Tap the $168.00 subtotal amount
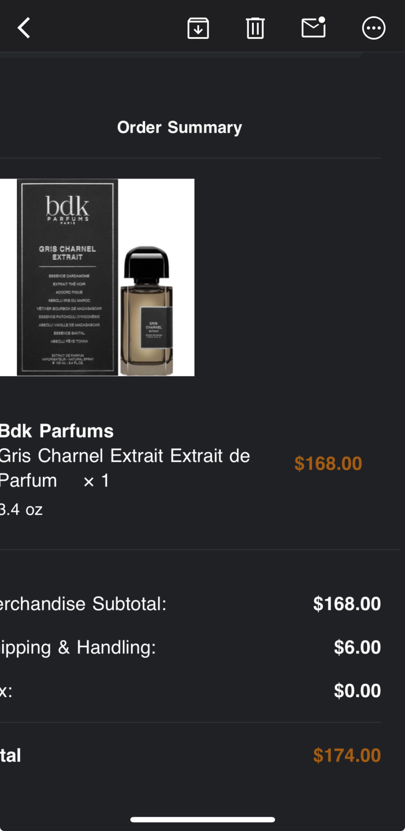The height and width of the screenshot is (831, 405). pyautogui.click(x=347, y=604)
